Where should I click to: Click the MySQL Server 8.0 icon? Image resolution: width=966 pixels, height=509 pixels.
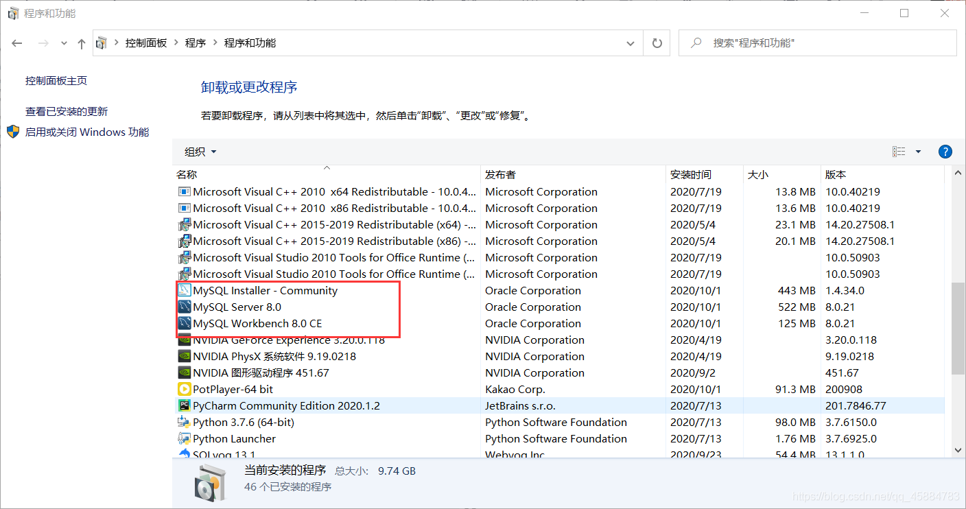pos(184,307)
